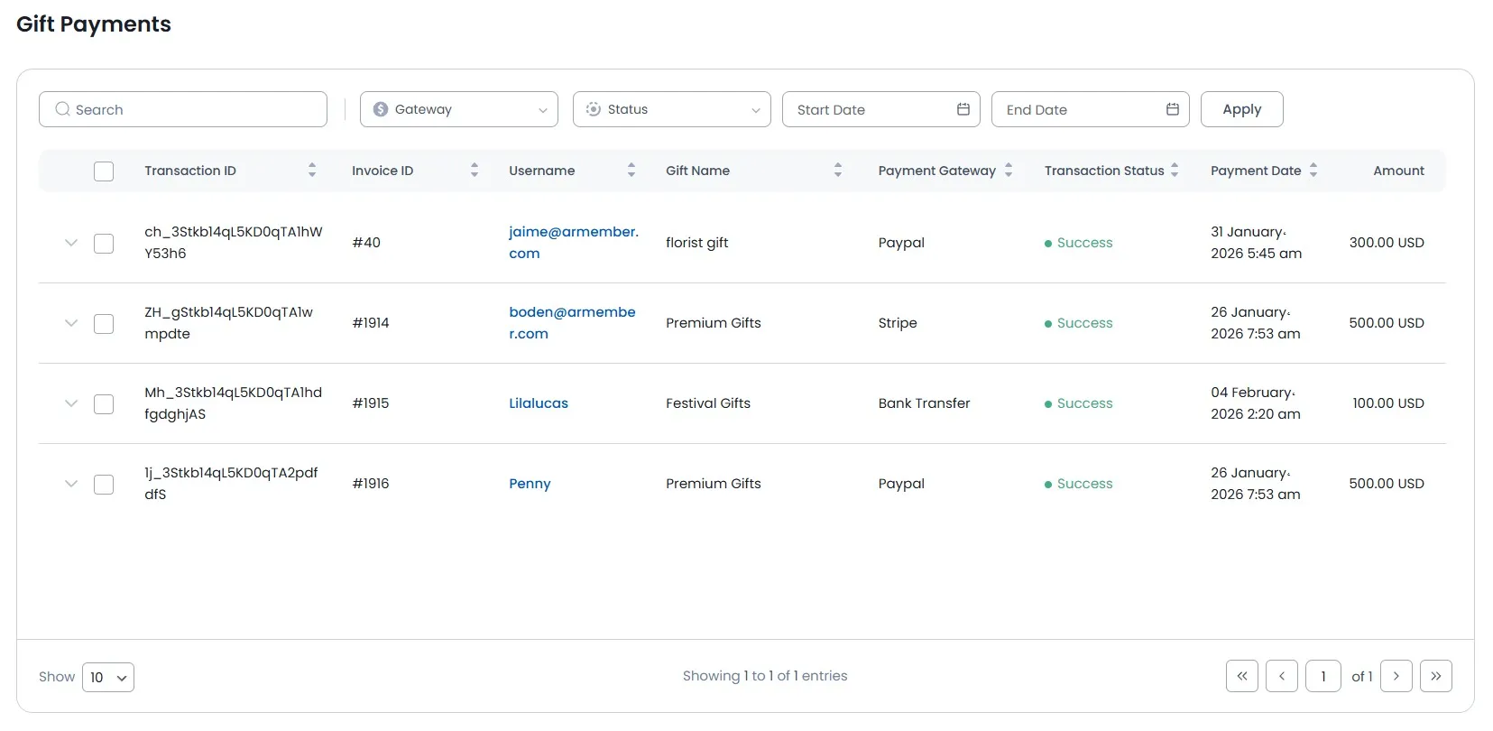
Task: Open the Lilalucas username link
Action: tap(539, 403)
